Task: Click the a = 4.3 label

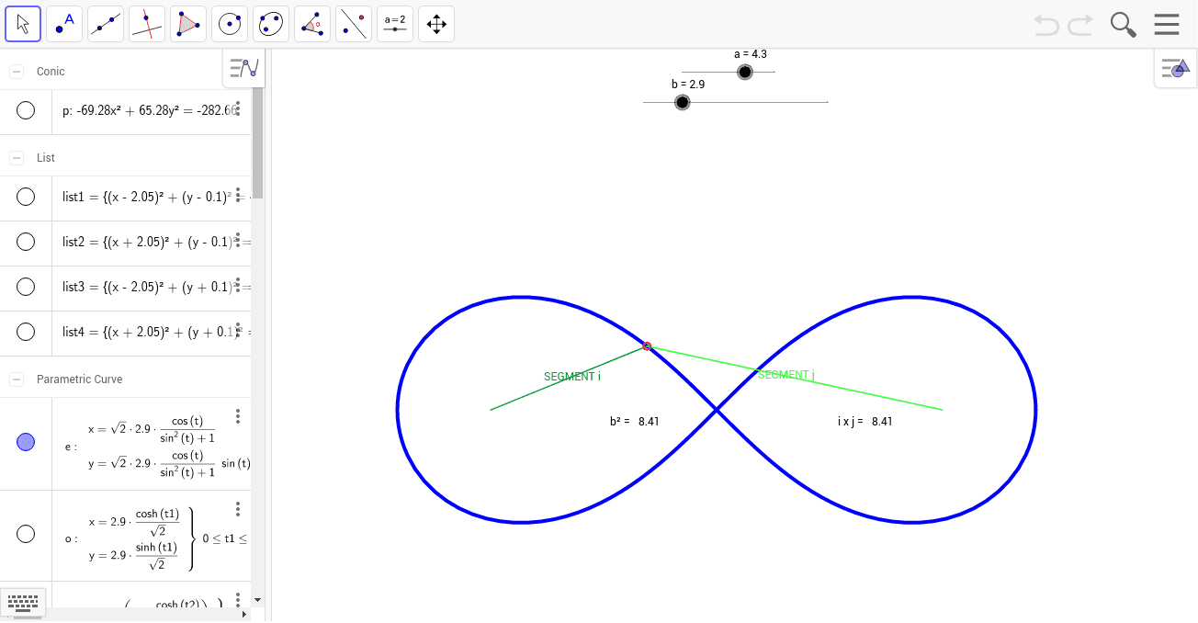Action: pyautogui.click(x=751, y=54)
